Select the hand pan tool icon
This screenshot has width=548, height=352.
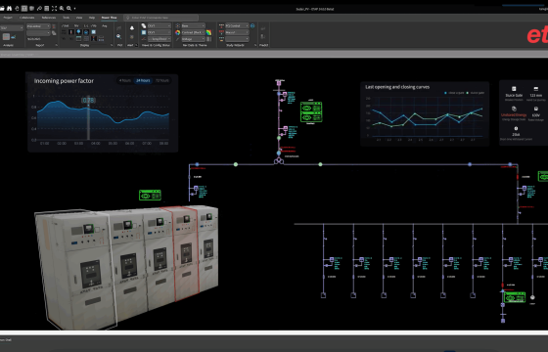coord(17,8)
